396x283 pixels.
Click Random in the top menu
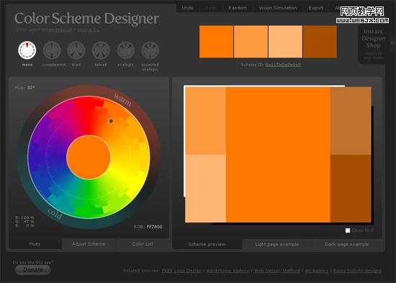238,8
